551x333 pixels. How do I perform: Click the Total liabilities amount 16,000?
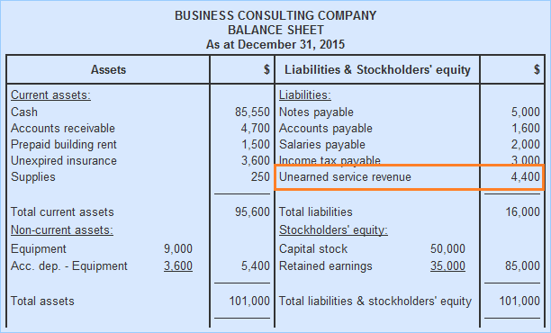pyautogui.click(x=522, y=211)
